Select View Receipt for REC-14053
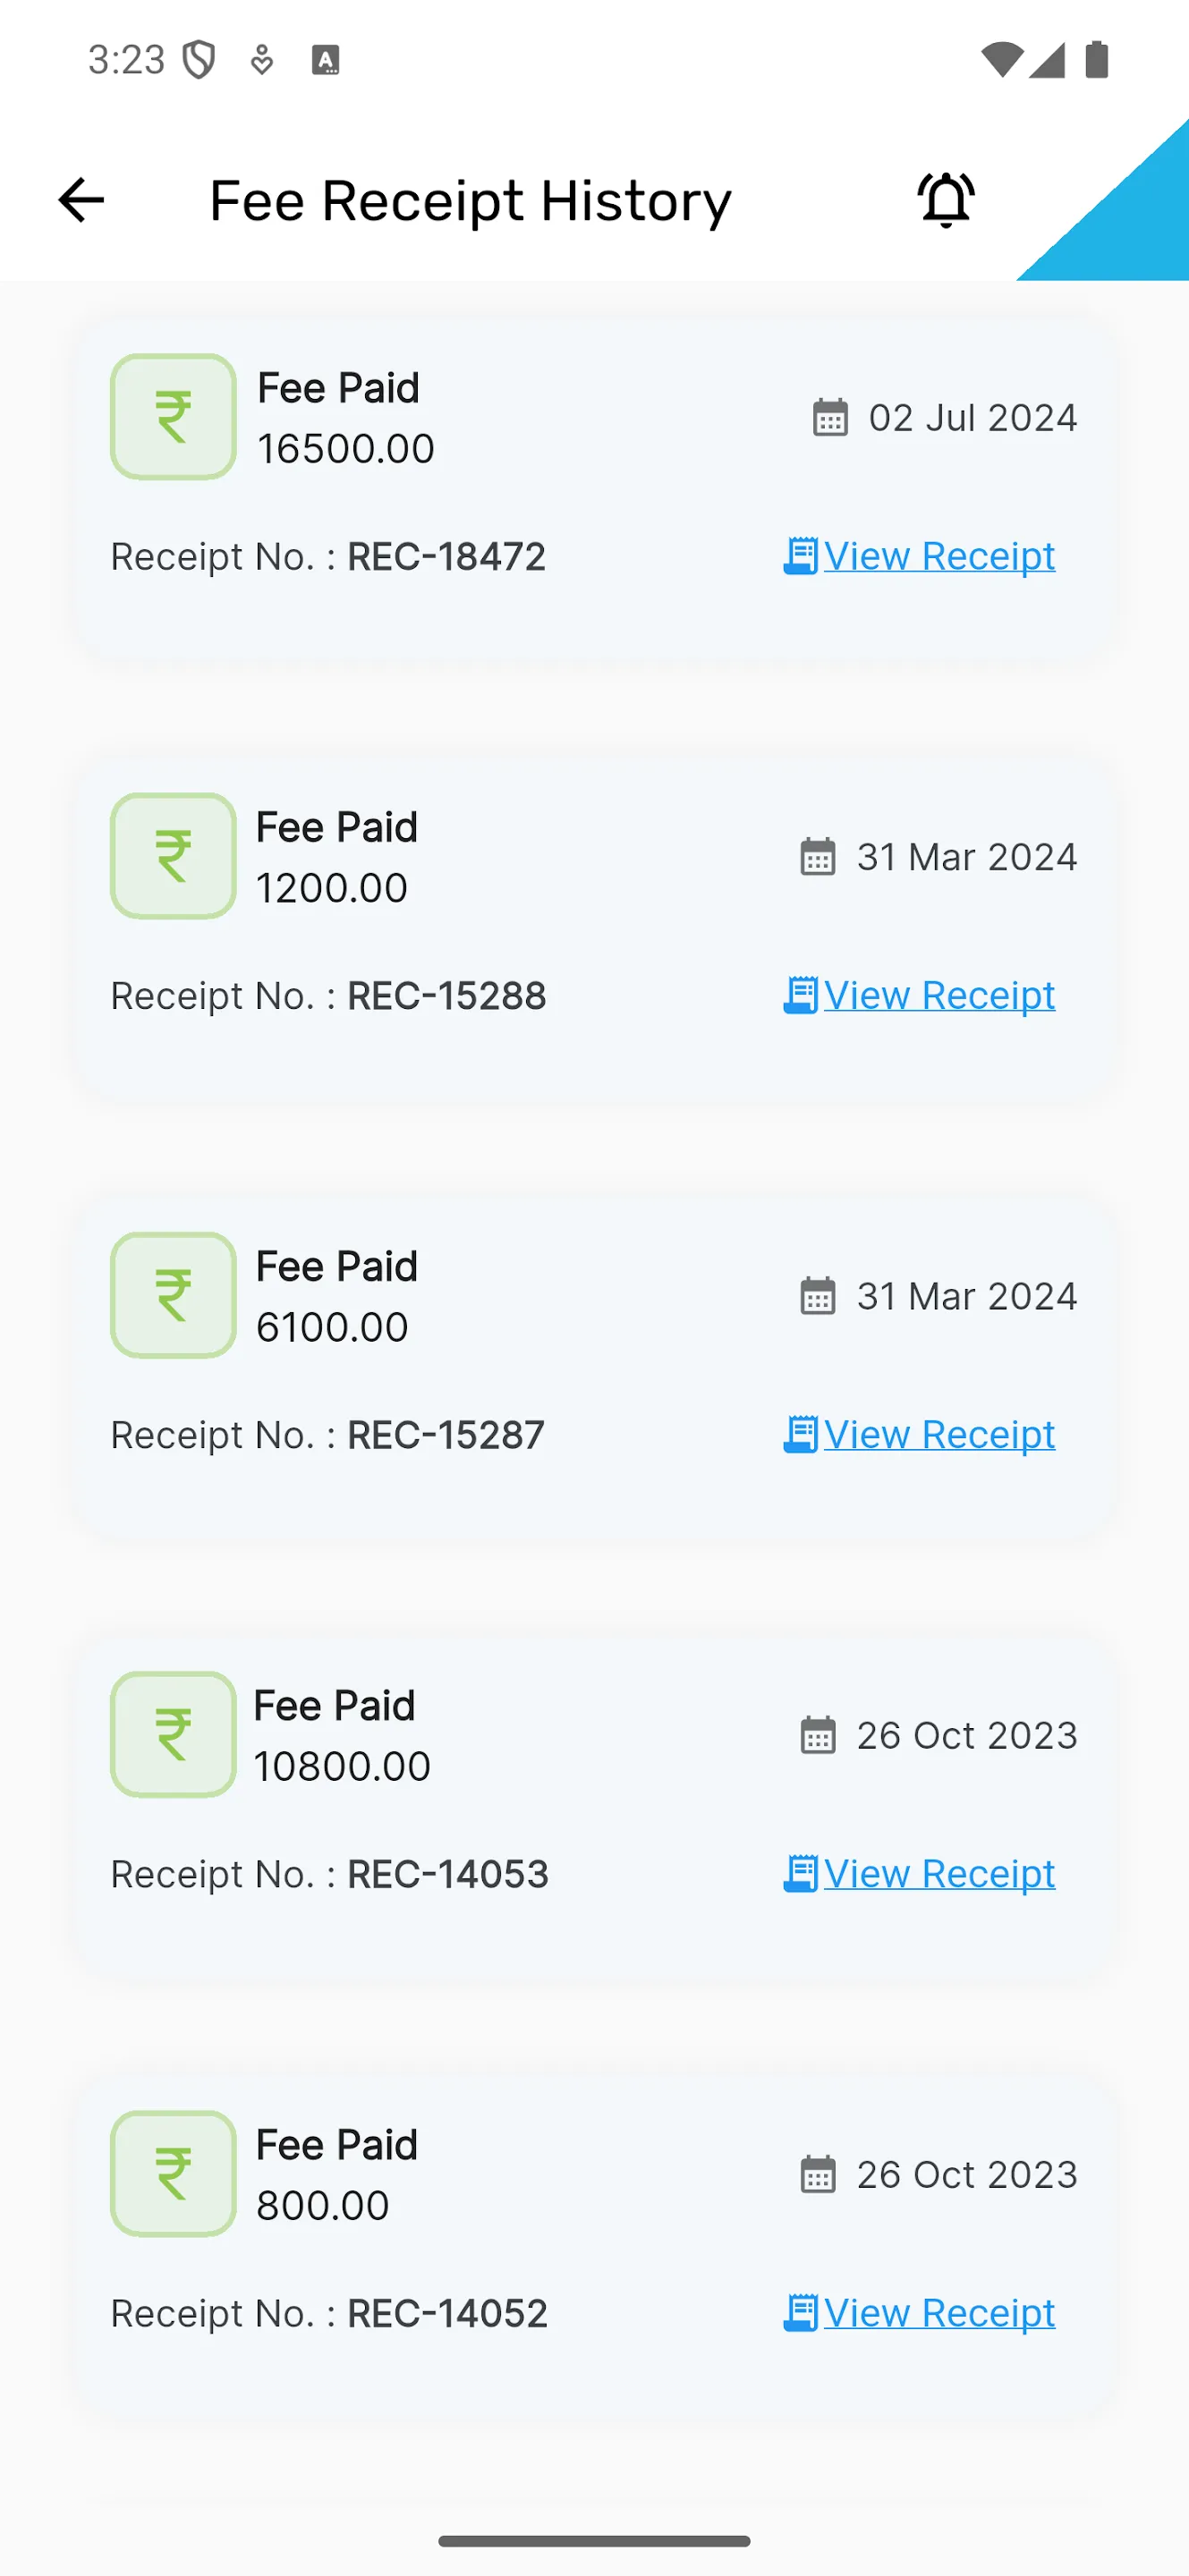Image resolution: width=1189 pixels, height=2576 pixels. 919,1873
